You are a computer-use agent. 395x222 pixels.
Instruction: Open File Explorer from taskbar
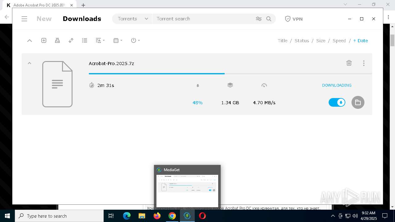tap(142, 216)
